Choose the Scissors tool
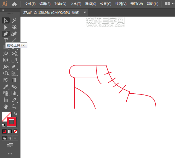Image resolution: width=175 pixels, height=158 pixels. [x=14, y=54]
